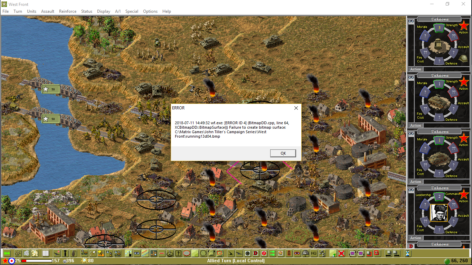Click Action button below the leader portrait card

416,238
